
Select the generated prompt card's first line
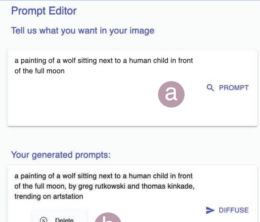tap(103, 176)
